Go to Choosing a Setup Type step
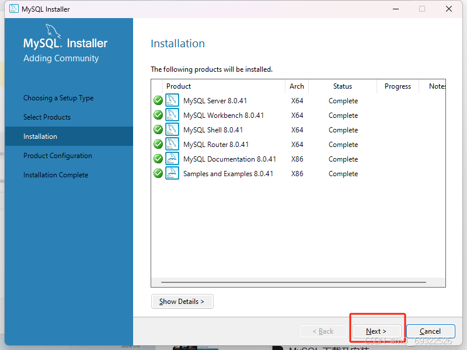Image resolution: width=467 pixels, height=350 pixels. pyautogui.click(x=58, y=98)
